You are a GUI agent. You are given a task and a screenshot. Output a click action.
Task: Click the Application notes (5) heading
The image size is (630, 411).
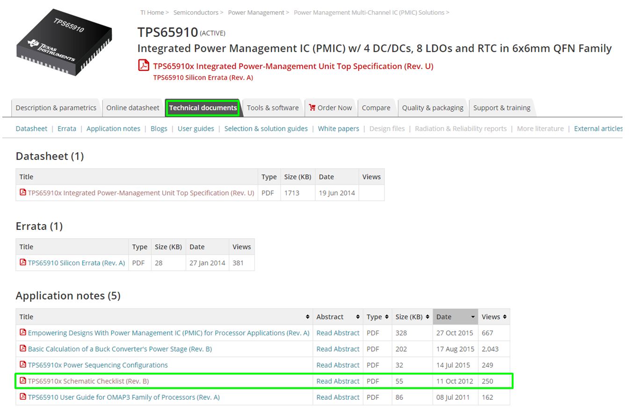click(x=68, y=296)
